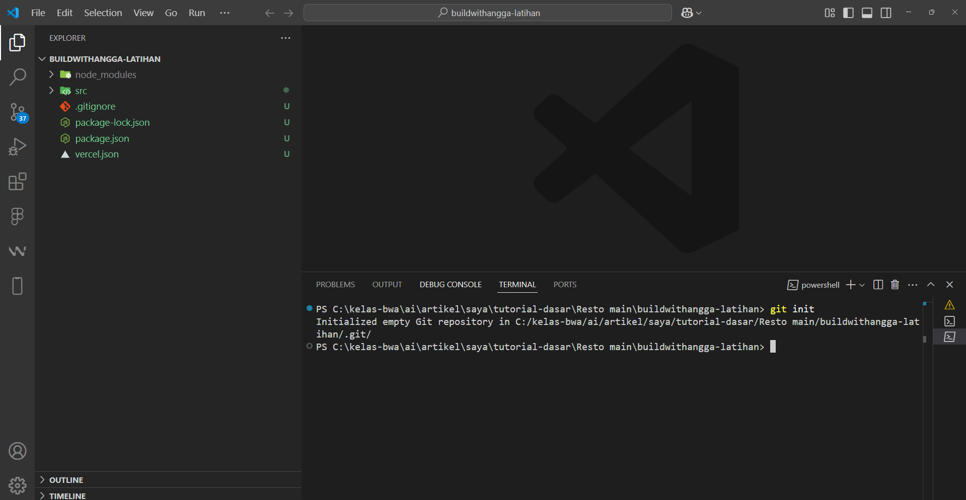Open the Explorer view in activity bar
The image size is (966, 500).
[17, 43]
